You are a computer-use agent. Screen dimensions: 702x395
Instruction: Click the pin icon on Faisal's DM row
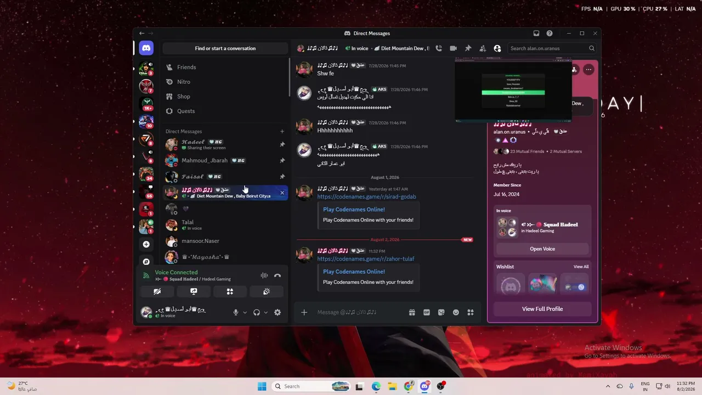282,177
